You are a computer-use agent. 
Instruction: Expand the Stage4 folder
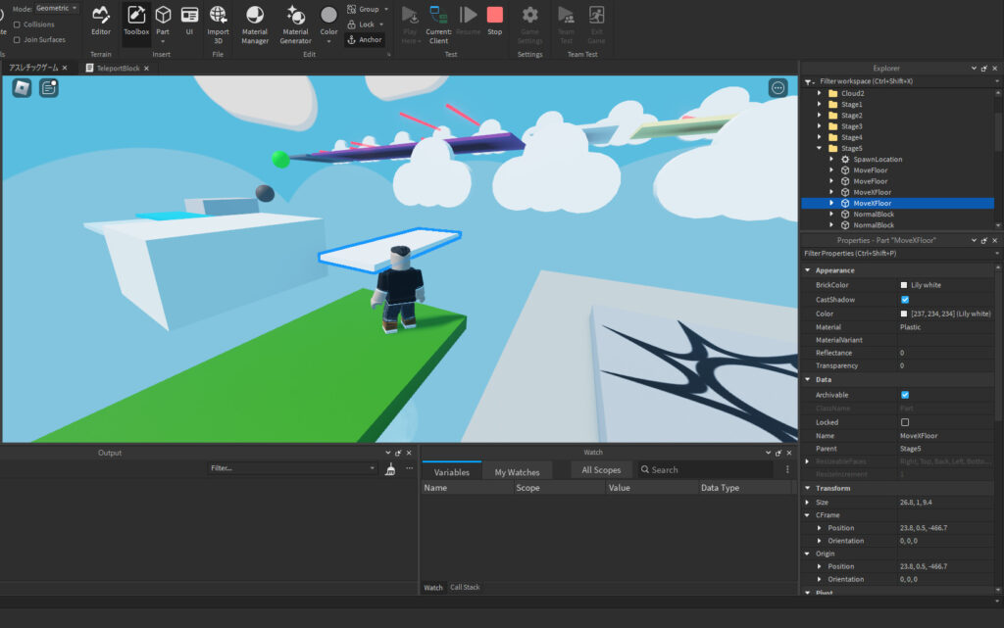pyautogui.click(x=820, y=137)
